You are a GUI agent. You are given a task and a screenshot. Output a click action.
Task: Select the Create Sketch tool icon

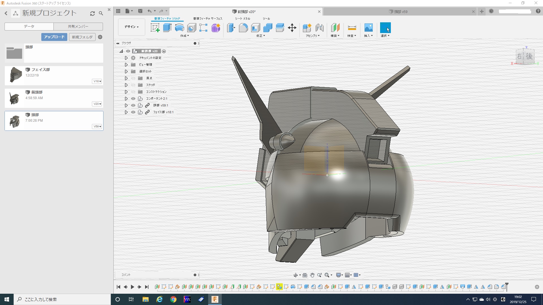[x=155, y=28]
